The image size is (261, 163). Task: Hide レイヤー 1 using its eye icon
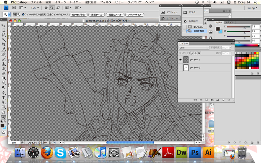coord(180,60)
